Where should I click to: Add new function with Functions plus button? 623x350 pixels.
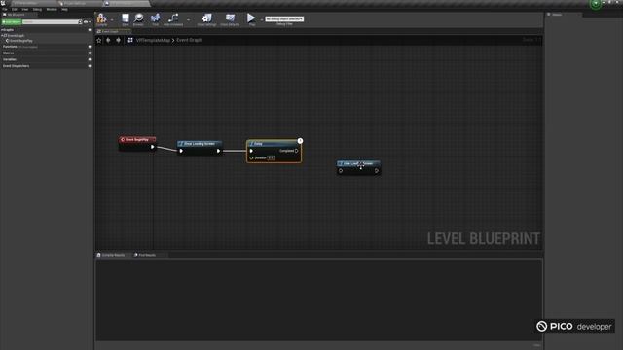point(90,47)
